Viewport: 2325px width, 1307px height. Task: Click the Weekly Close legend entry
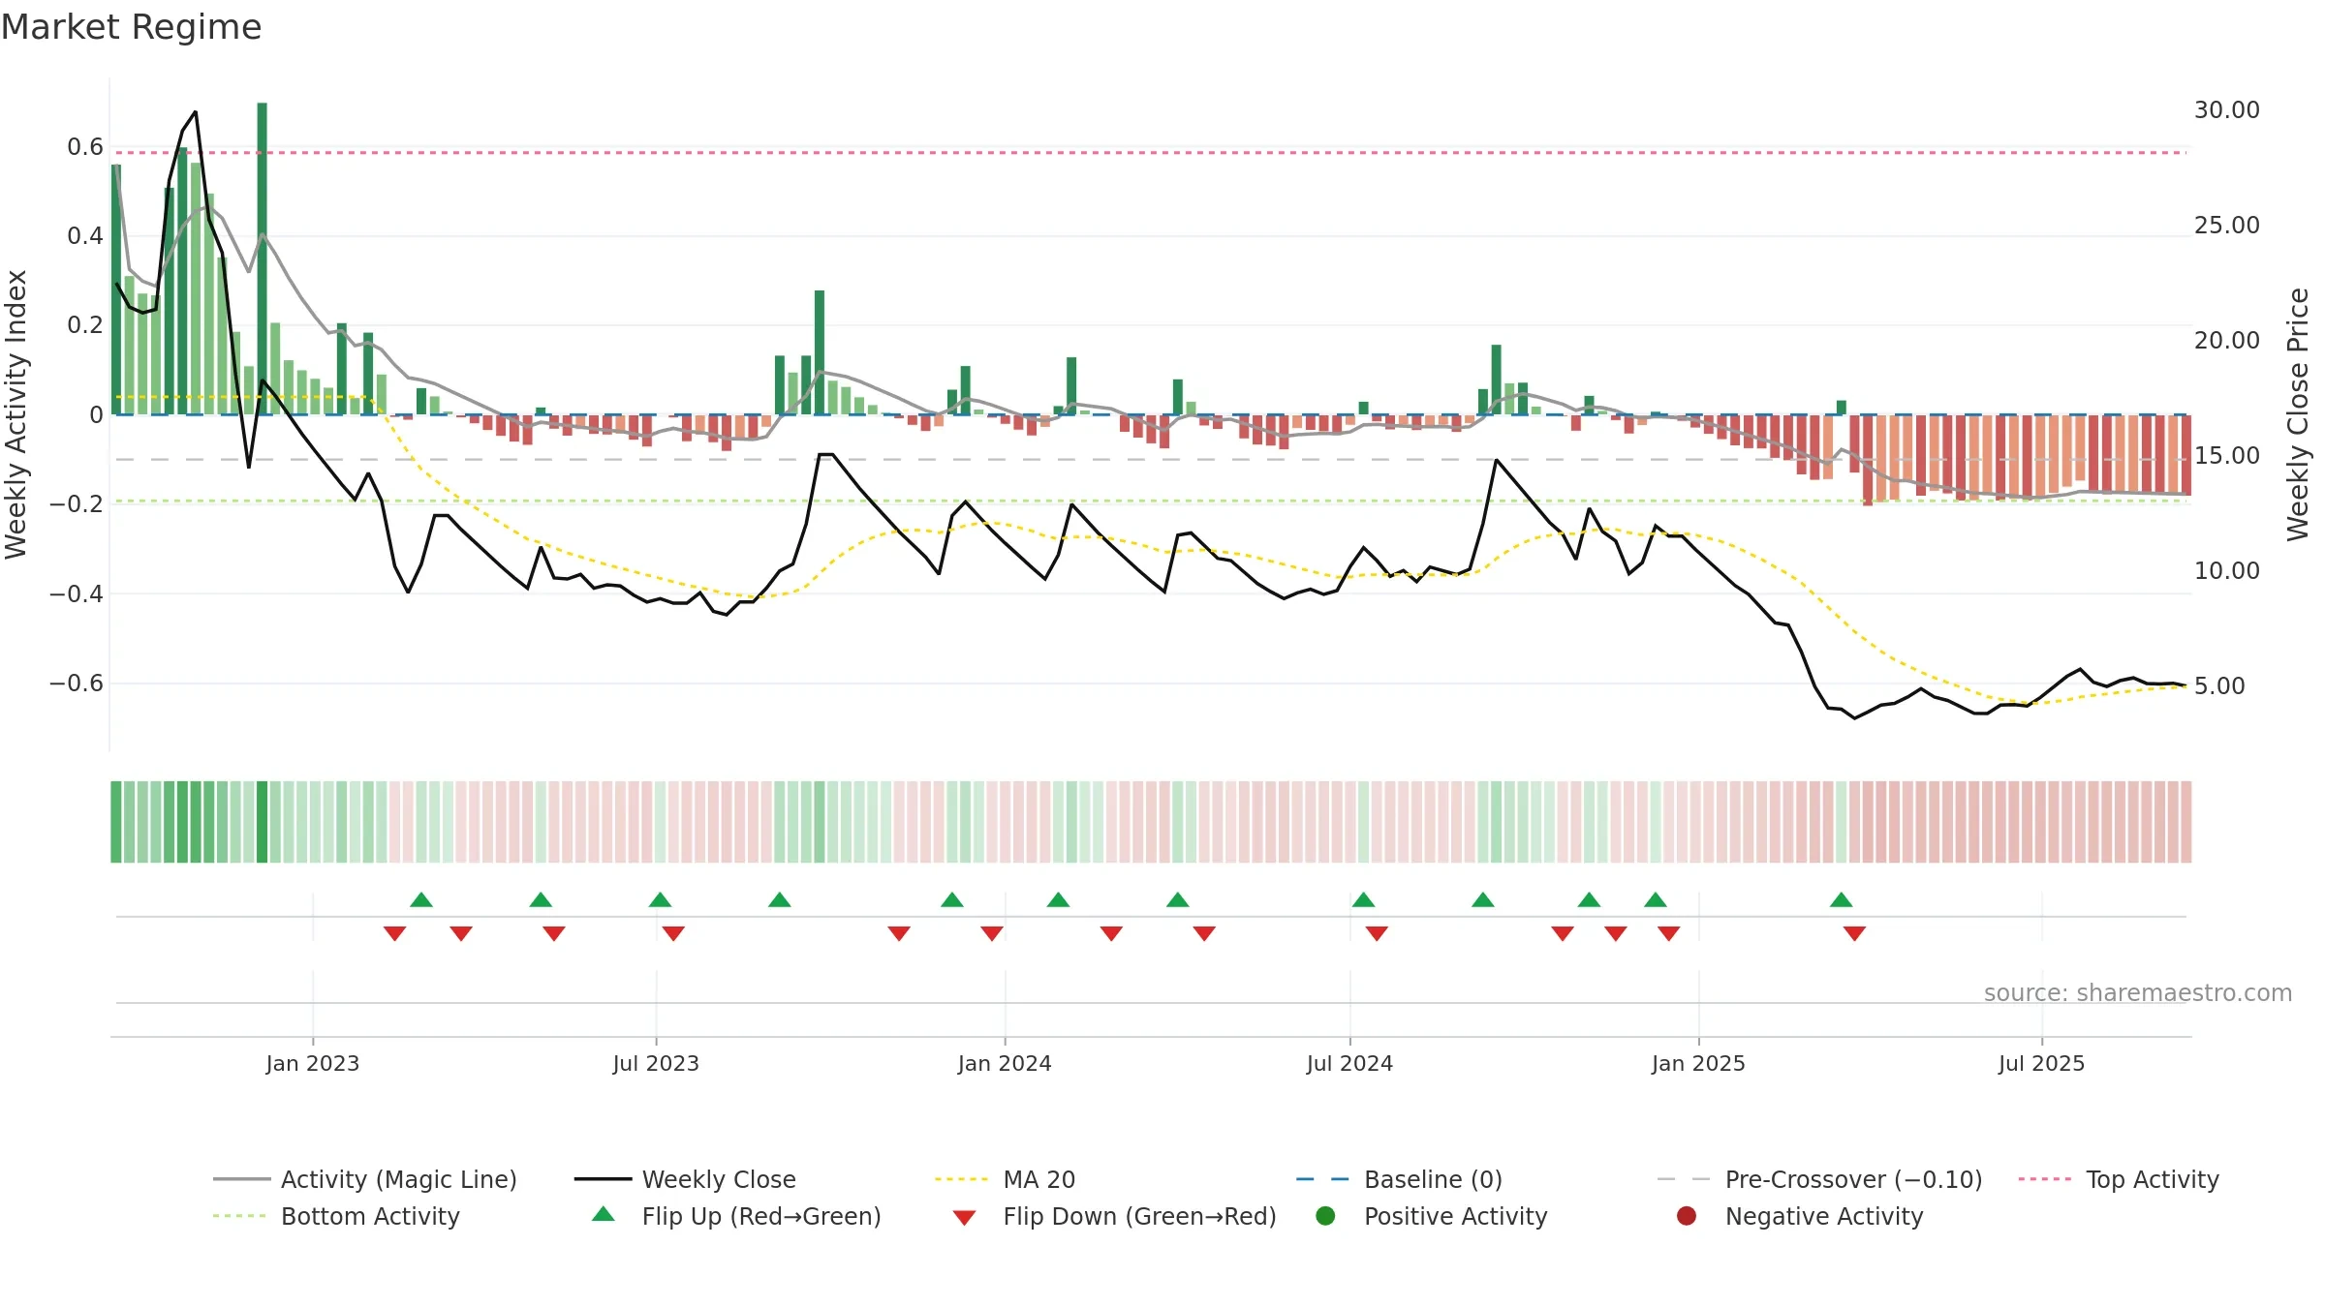point(685,1179)
